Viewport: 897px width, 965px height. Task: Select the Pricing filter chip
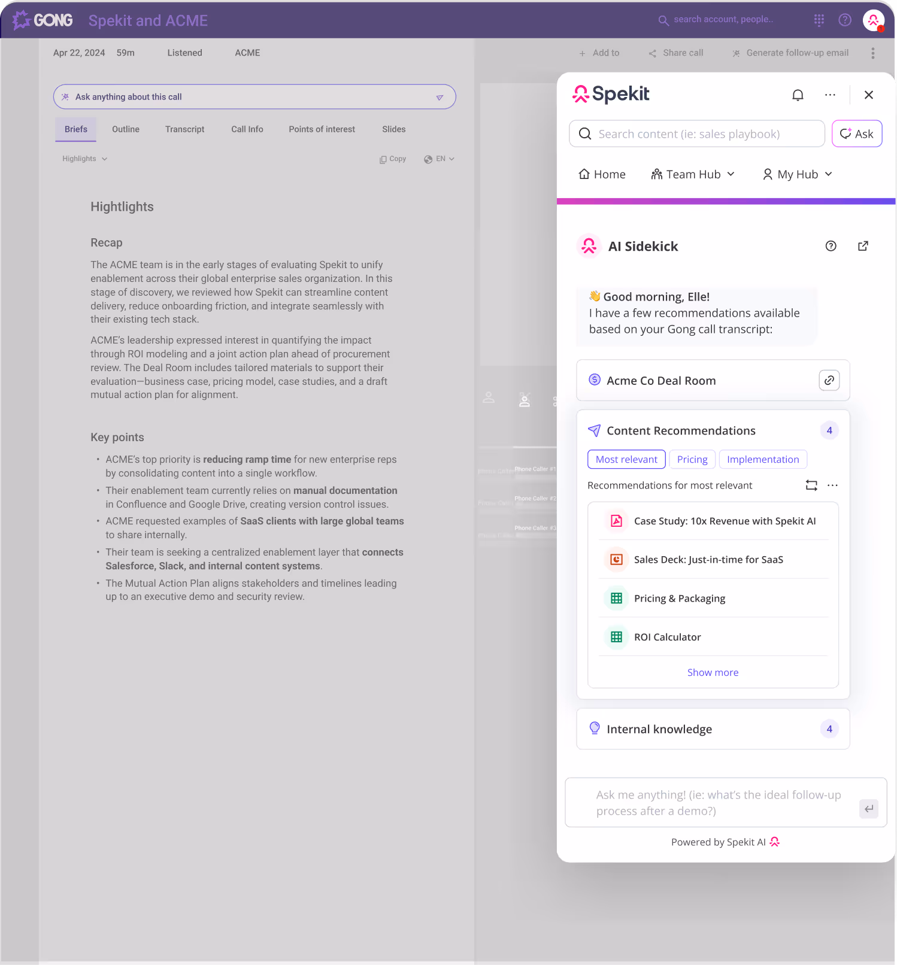tap(692, 459)
